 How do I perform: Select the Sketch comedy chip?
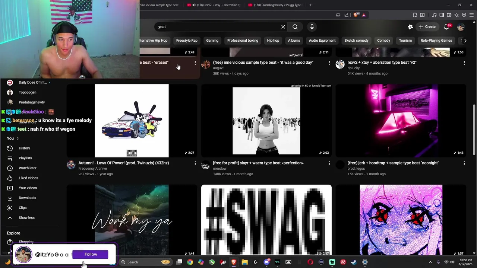tap(356, 41)
